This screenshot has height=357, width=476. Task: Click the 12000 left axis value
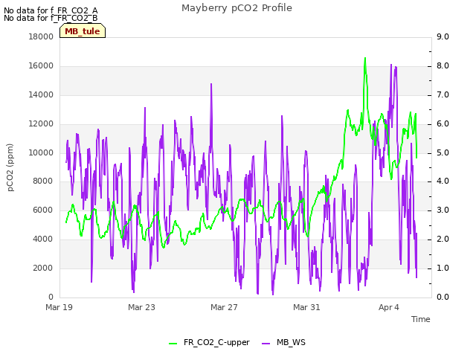coord(41,124)
